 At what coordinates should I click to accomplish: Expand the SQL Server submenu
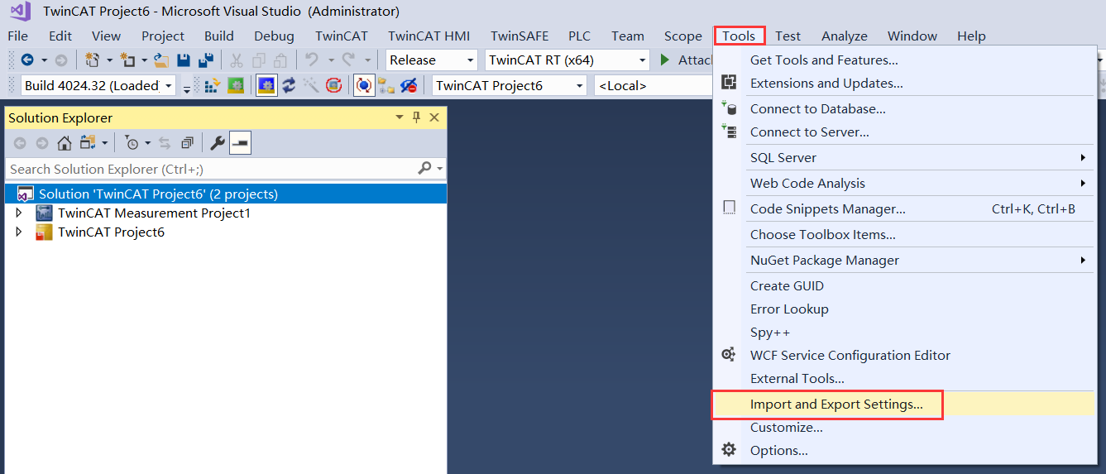pos(903,157)
